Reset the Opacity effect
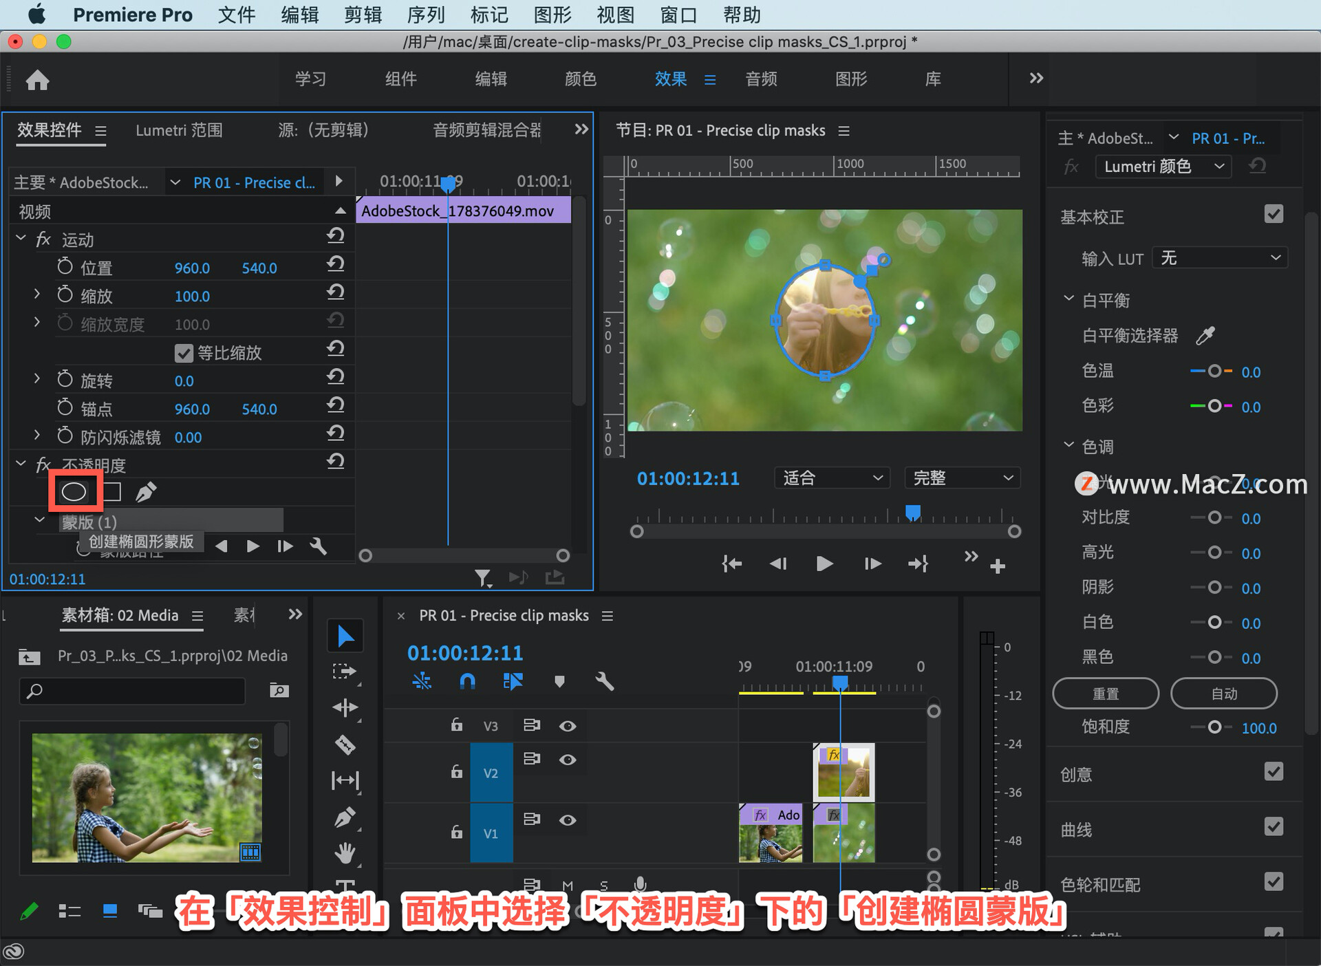This screenshot has width=1321, height=966. pyautogui.click(x=335, y=462)
